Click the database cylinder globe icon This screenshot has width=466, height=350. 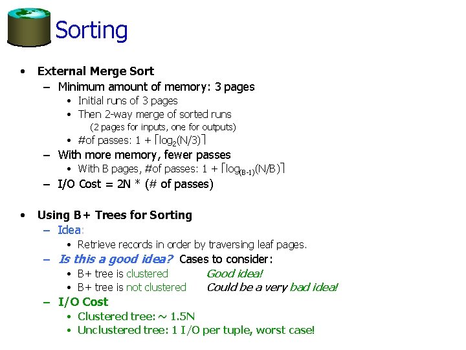point(29,27)
